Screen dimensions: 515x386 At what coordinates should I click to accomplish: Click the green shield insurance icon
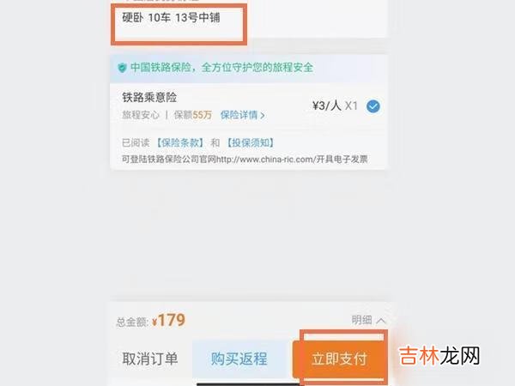(122, 68)
